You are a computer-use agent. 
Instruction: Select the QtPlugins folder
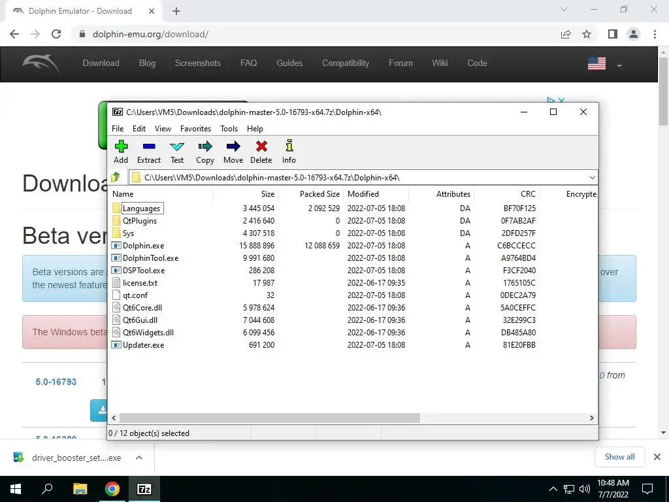pyautogui.click(x=140, y=221)
